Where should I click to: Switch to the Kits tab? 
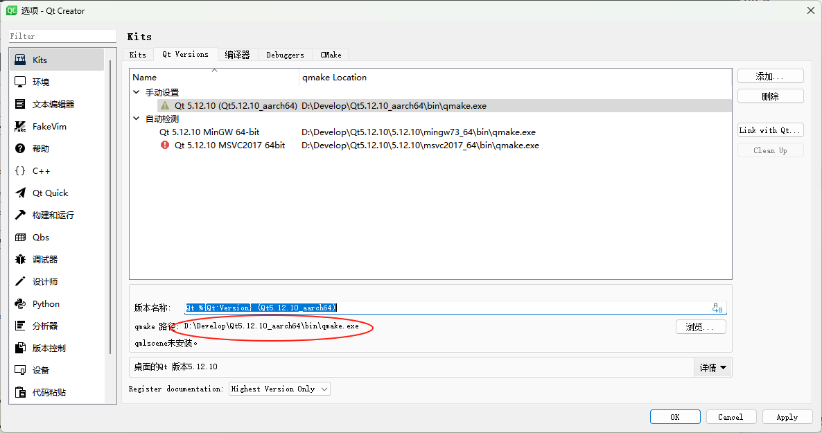tap(138, 55)
